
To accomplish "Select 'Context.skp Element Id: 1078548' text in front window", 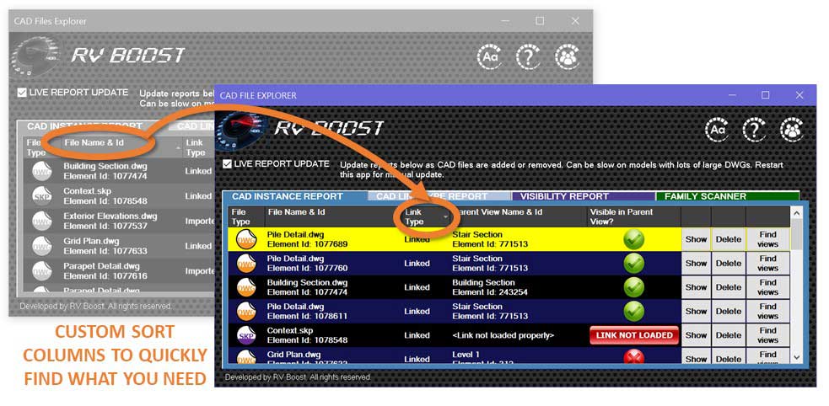I will click(307, 335).
